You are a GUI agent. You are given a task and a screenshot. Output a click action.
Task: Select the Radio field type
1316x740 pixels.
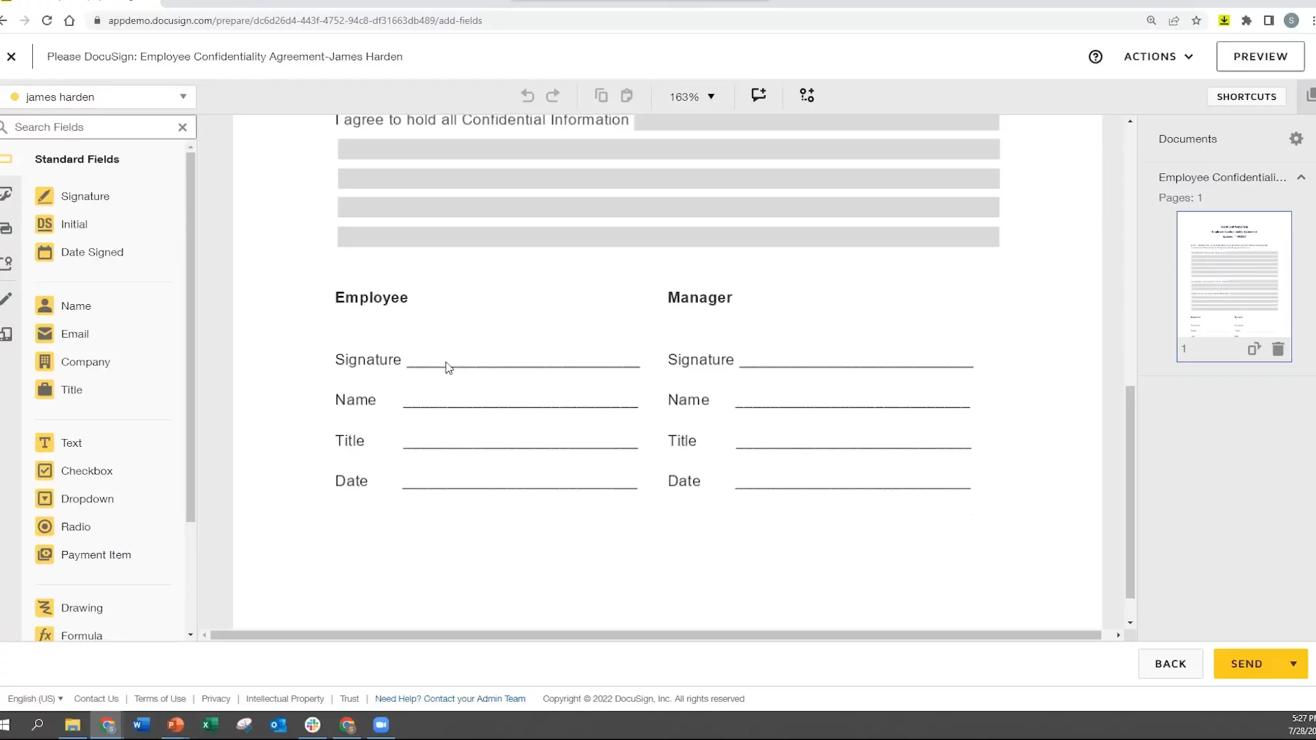coord(75,527)
